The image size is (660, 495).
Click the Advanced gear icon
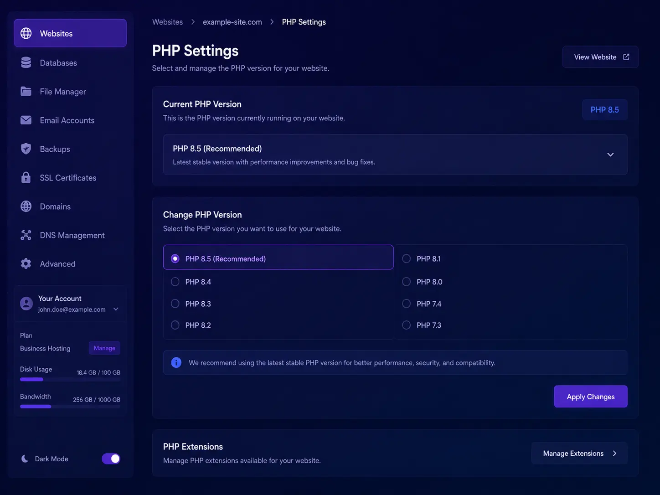[26, 263]
